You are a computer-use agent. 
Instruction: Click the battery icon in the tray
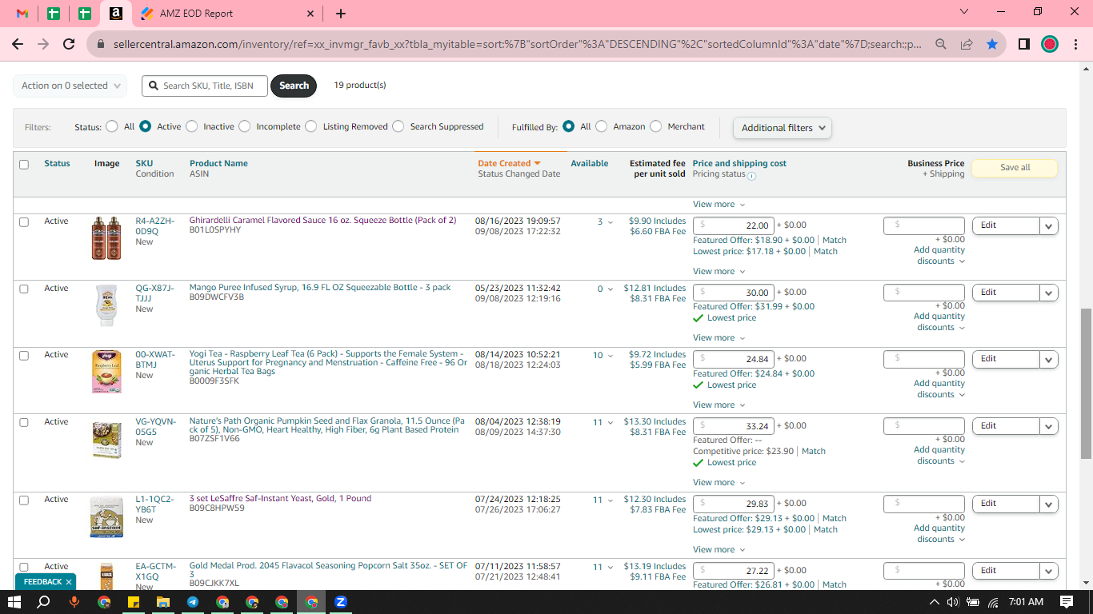(973, 602)
